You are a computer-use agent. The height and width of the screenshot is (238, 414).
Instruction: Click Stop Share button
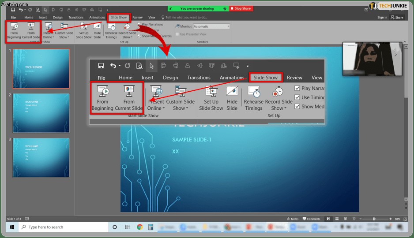pyautogui.click(x=241, y=8)
